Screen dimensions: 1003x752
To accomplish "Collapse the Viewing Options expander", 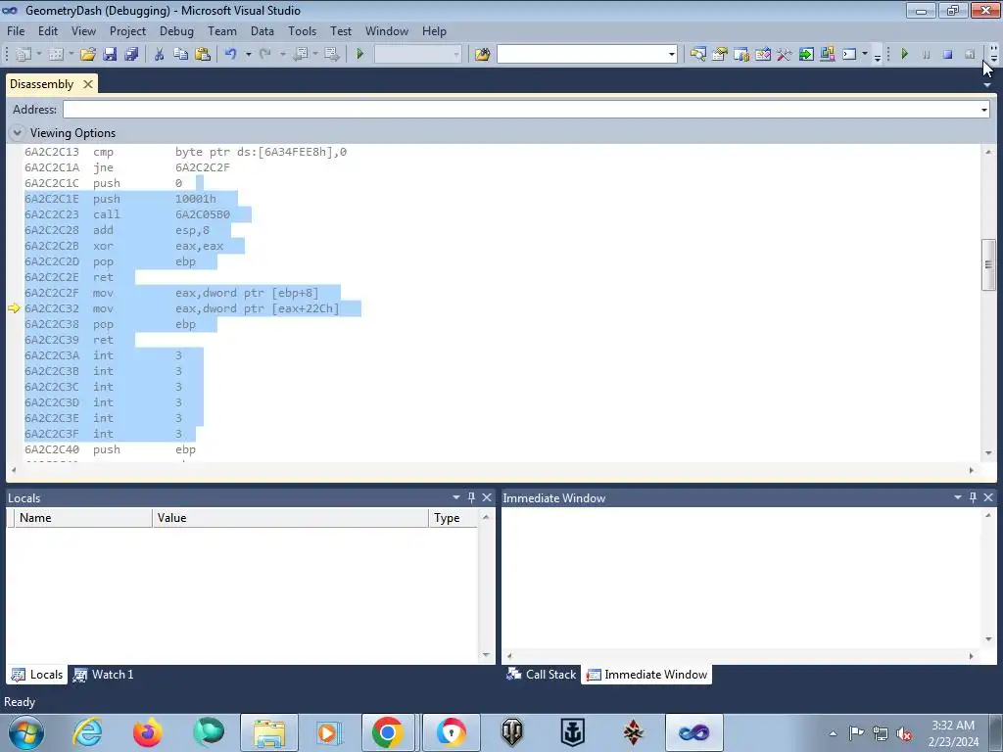I will [18, 133].
